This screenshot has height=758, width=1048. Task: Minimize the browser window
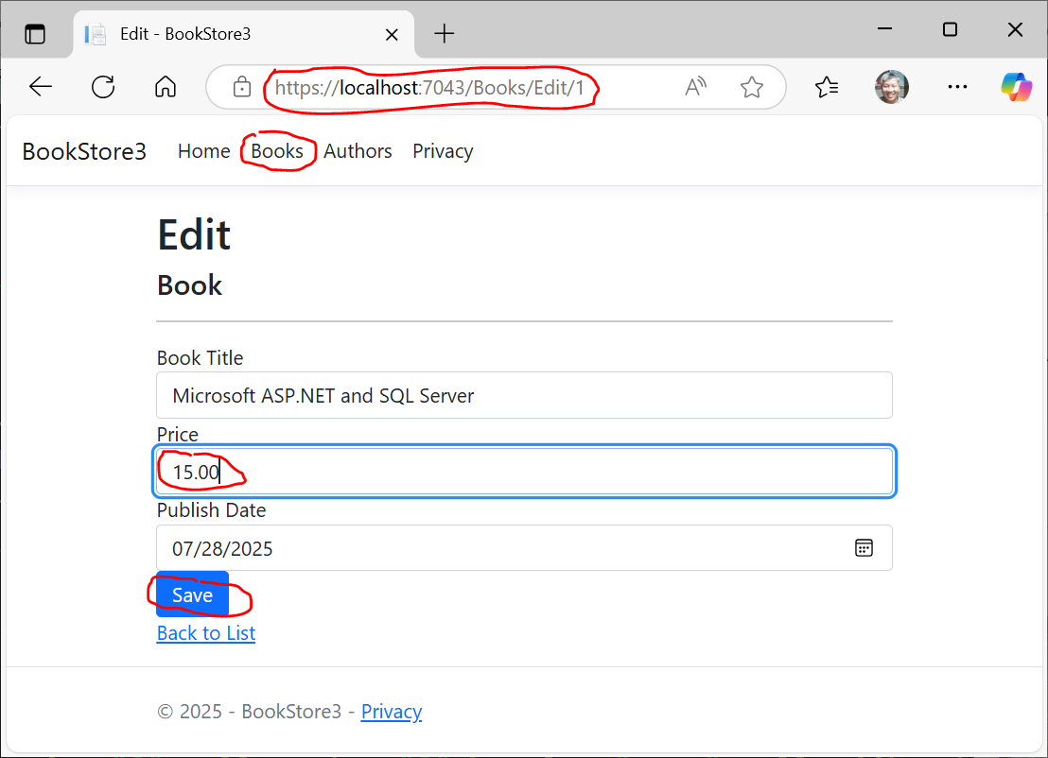[885, 29]
